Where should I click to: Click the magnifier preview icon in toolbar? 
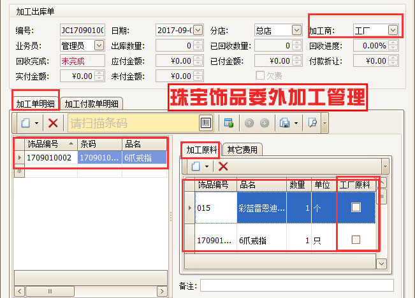point(312,122)
